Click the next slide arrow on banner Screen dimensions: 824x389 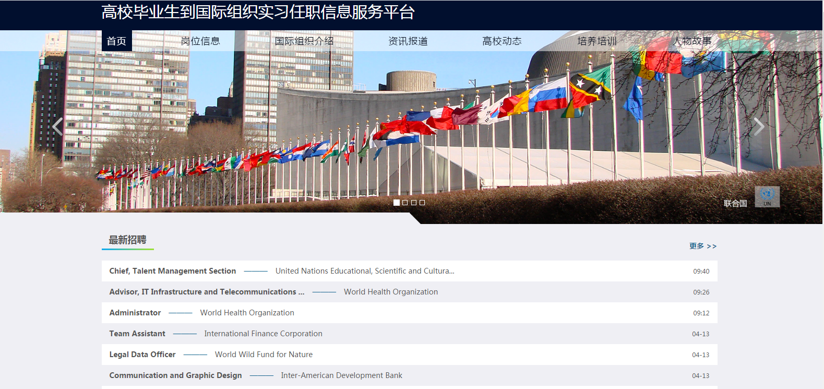(x=759, y=126)
